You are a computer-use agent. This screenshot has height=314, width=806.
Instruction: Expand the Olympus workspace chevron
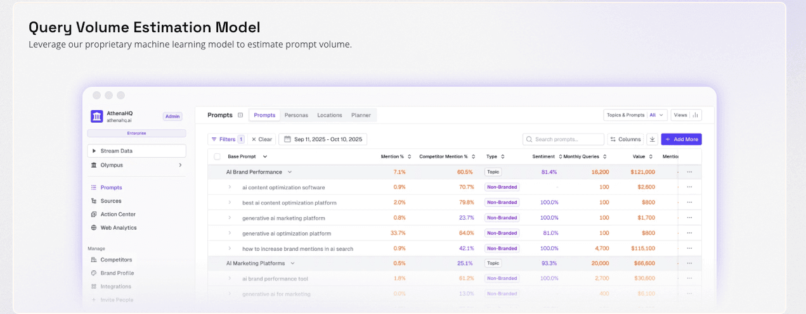click(180, 165)
